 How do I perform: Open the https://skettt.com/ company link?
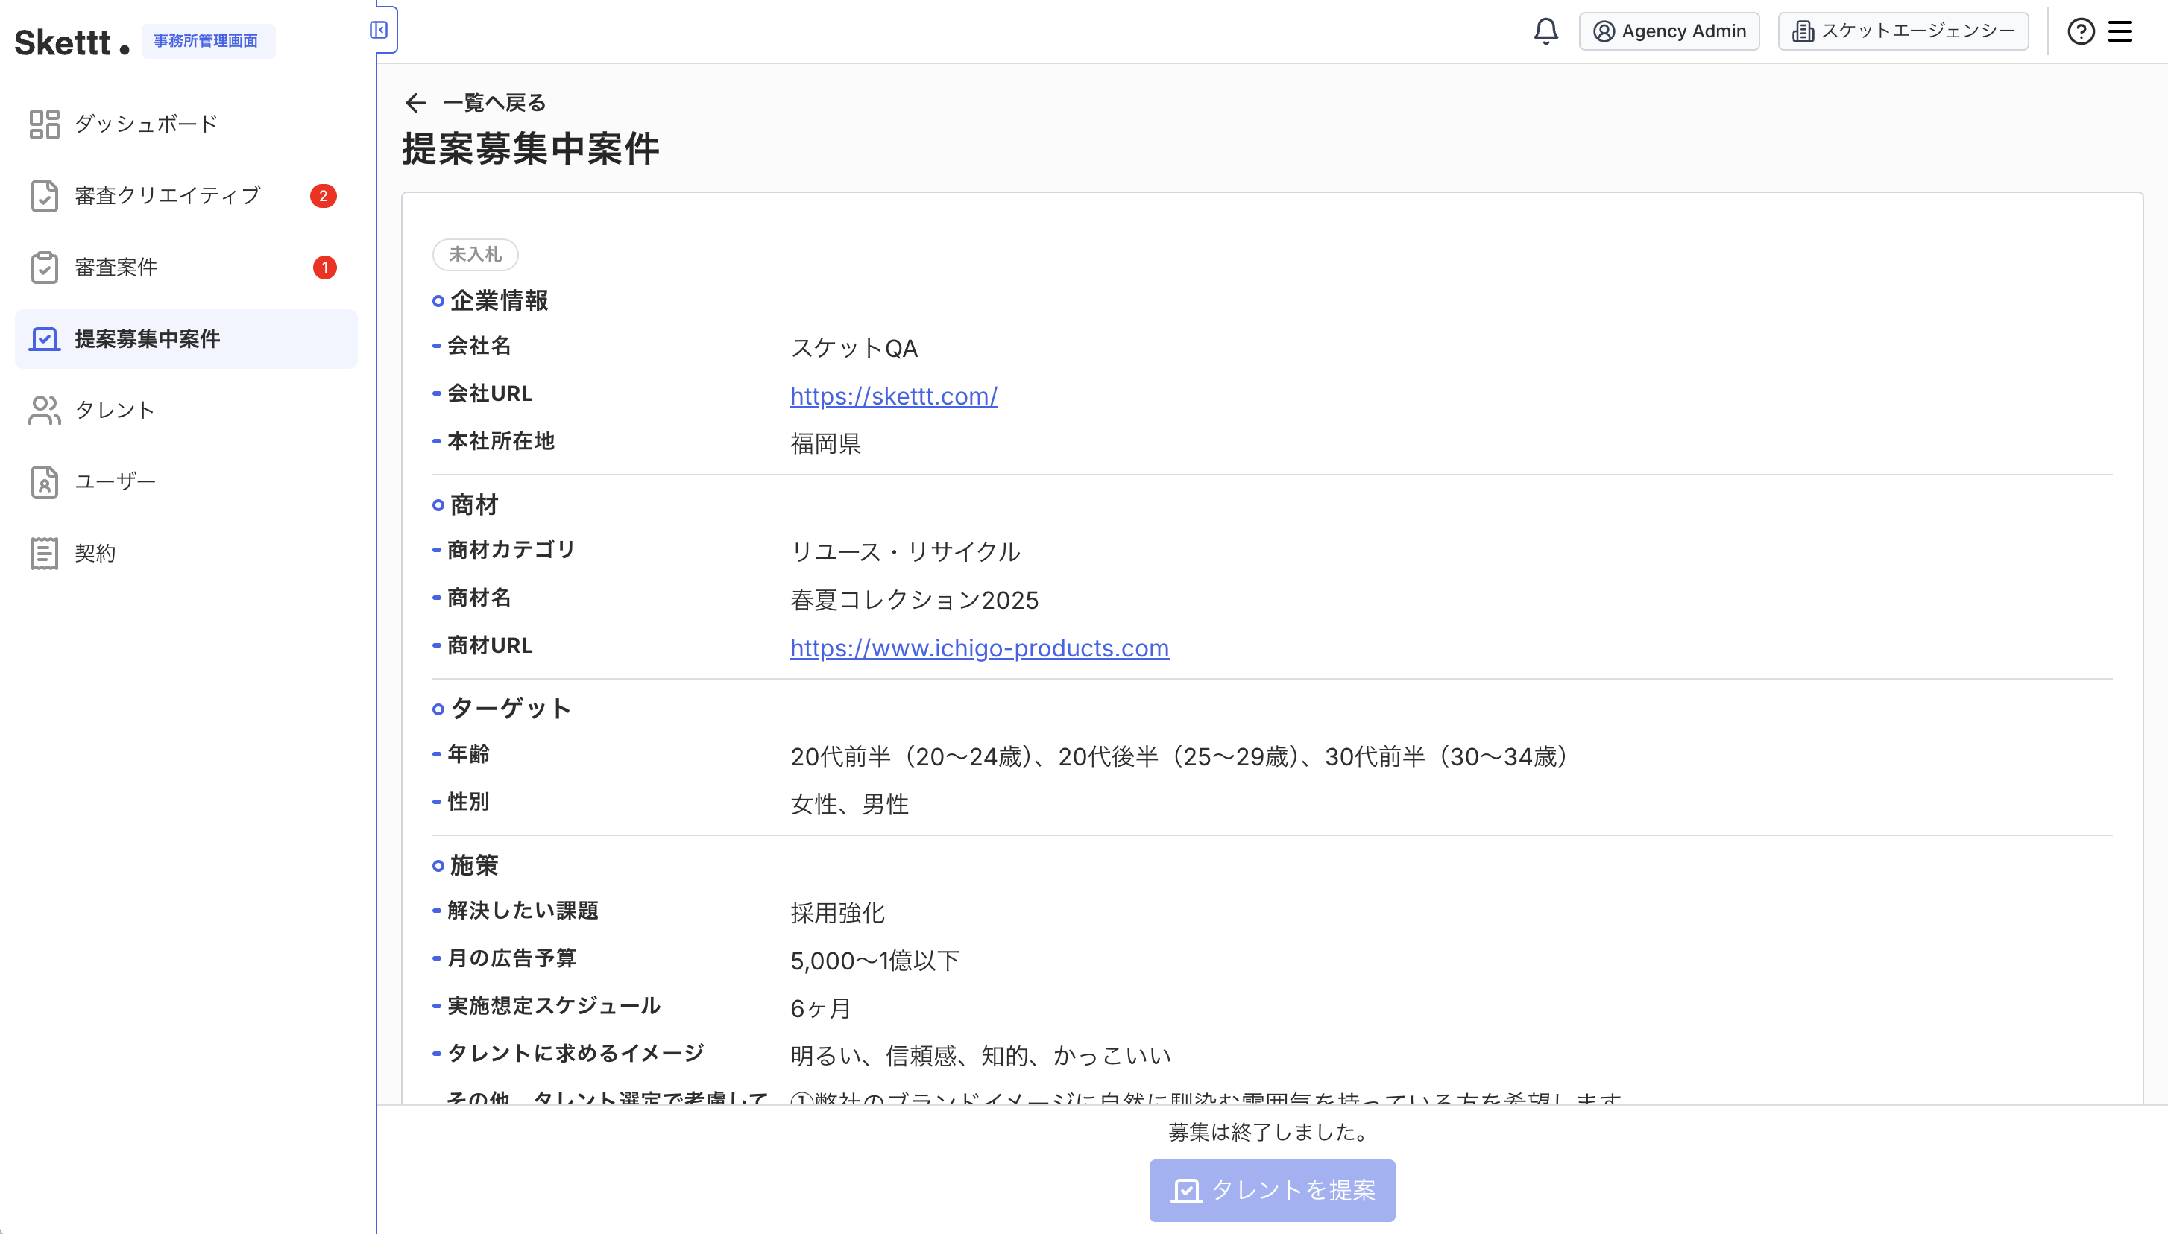tap(893, 396)
